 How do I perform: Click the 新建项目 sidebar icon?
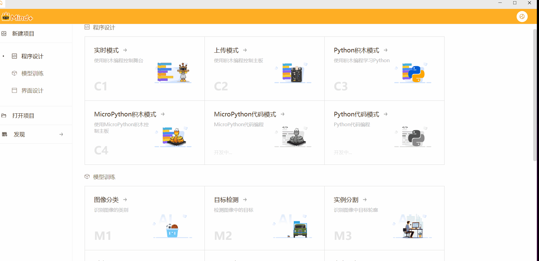pos(4,33)
